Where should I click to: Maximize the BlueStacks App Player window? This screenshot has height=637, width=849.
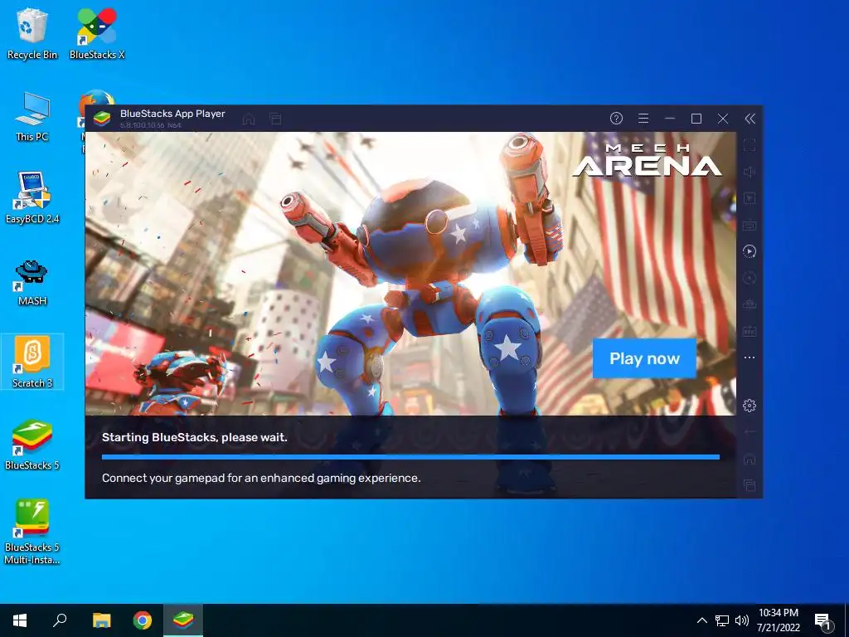[696, 119]
